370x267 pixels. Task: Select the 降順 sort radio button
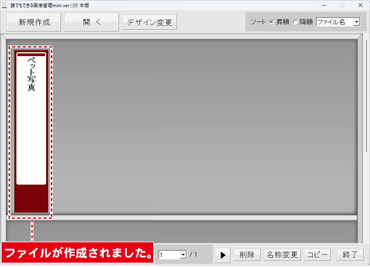(x=295, y=22)
